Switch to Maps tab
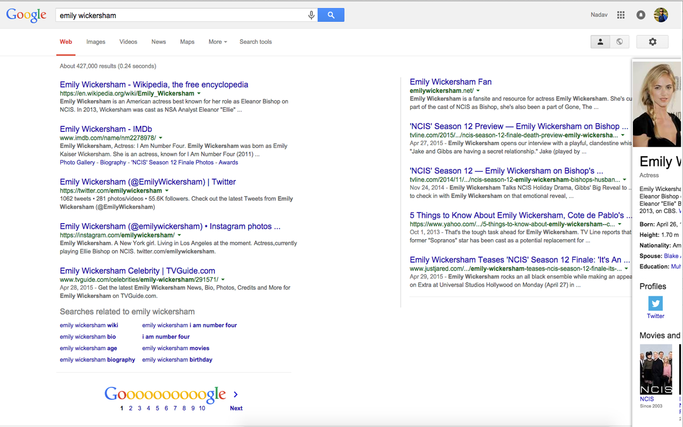Viewport: 683px width, 427px height. pos(187,42)
